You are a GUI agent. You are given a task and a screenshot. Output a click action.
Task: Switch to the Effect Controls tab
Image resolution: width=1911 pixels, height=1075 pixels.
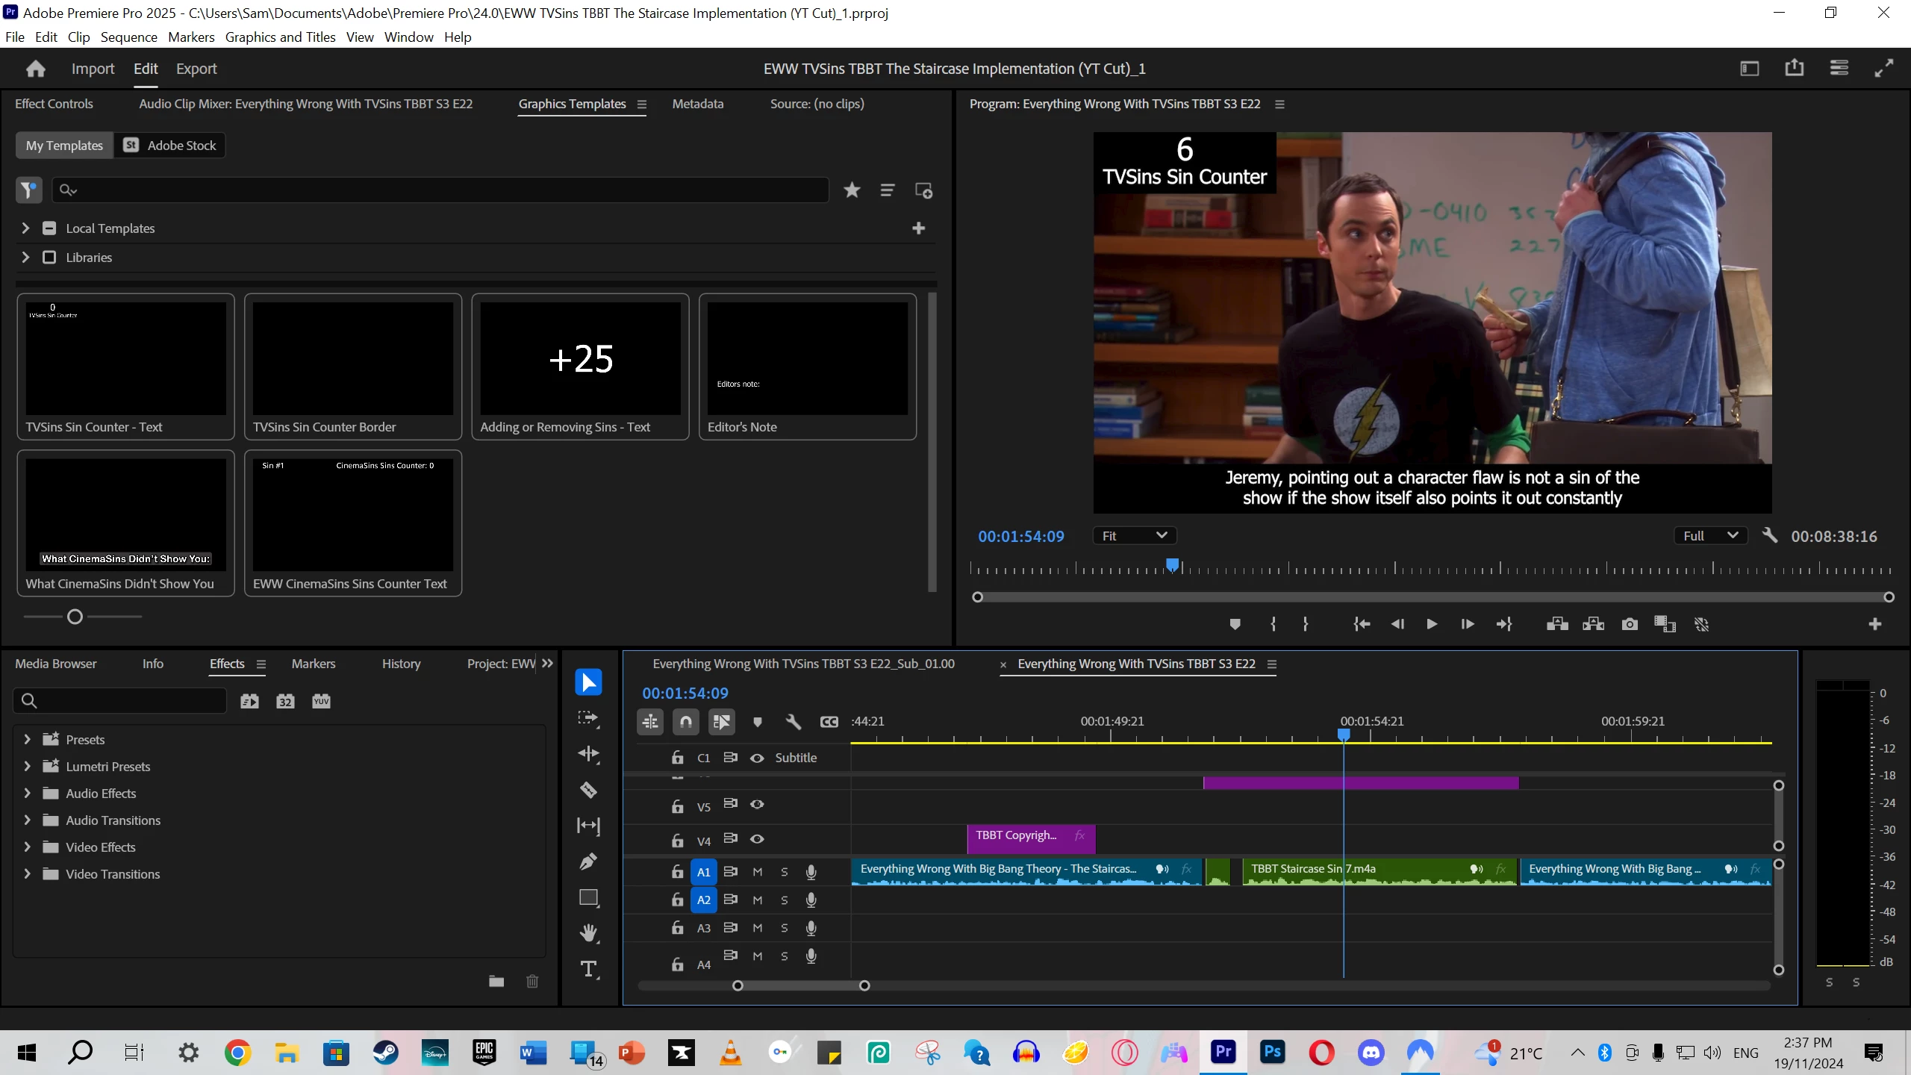[54, 104]
